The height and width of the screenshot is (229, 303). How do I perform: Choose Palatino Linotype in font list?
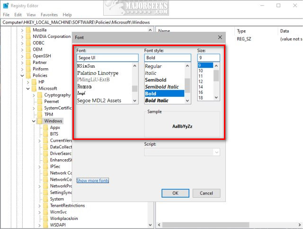(98, 73)
